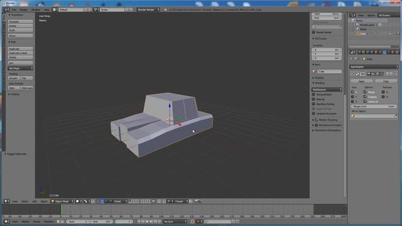
Task: Set shading to Smooth
Action: (14, 78)
